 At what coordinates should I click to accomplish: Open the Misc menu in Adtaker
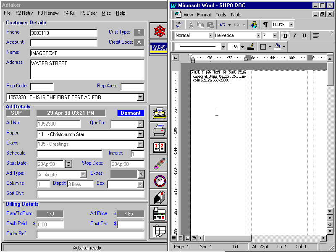coord(106,13)
